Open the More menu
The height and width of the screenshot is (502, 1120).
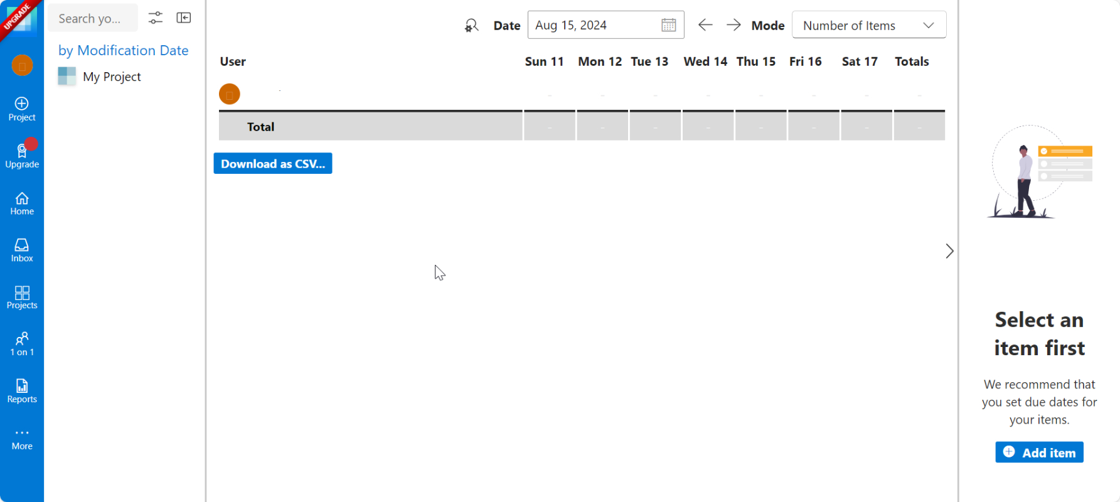point(22,439)
